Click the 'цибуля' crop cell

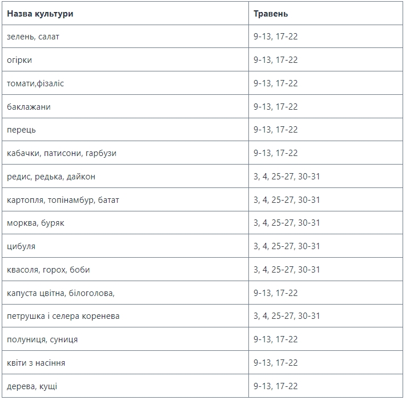[21, 246]
